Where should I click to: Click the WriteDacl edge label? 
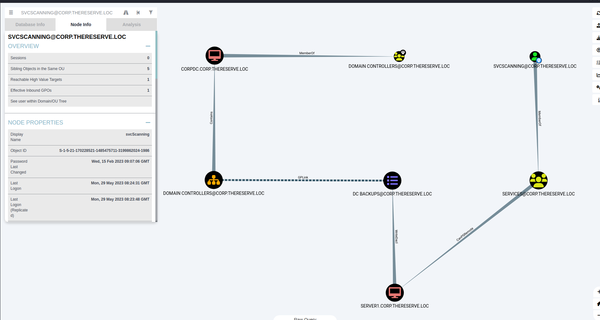coord(397,237)
